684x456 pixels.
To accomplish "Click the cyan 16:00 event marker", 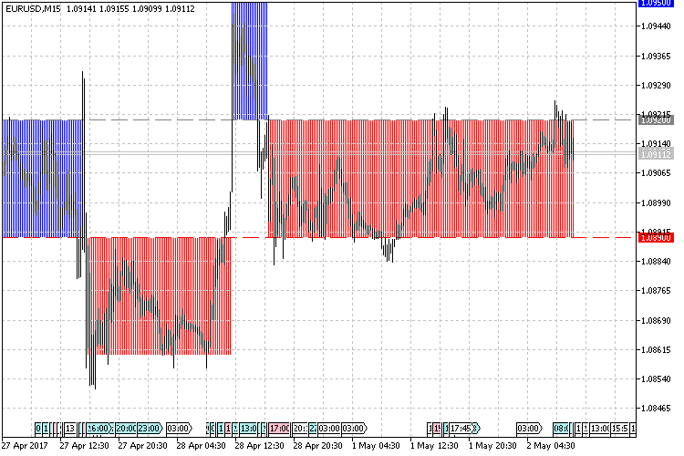I will point(99,428).
